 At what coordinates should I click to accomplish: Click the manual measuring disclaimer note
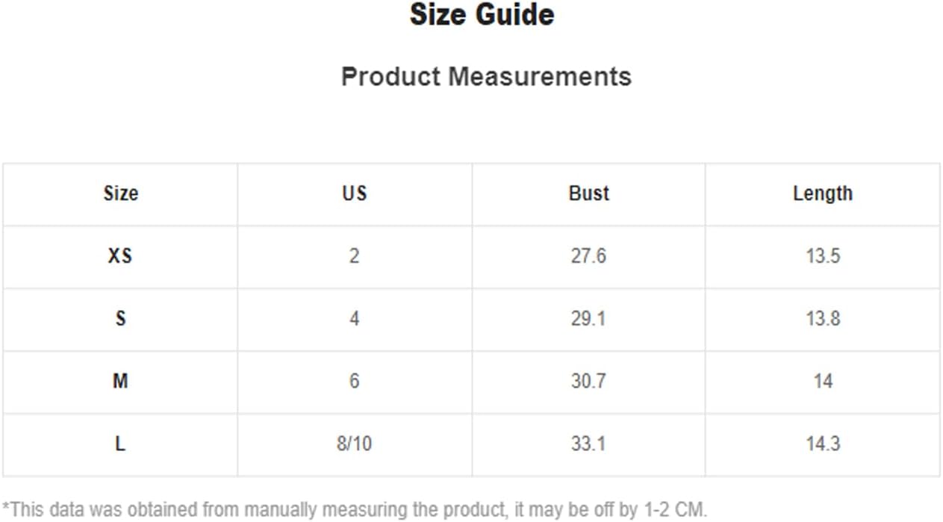click(354, 510)
